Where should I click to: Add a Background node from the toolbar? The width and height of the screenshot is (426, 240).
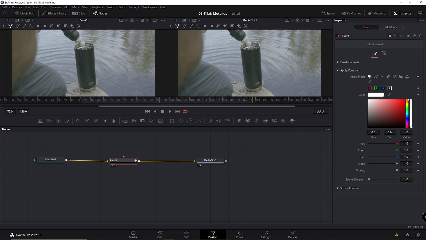40,121
